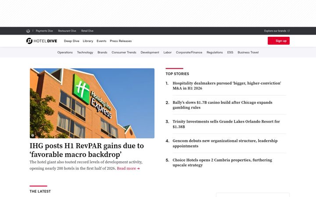Open Trinity Investments Grande Lakes Orlando story
Viewport: 316px width, 197px height.
(226, 124)
